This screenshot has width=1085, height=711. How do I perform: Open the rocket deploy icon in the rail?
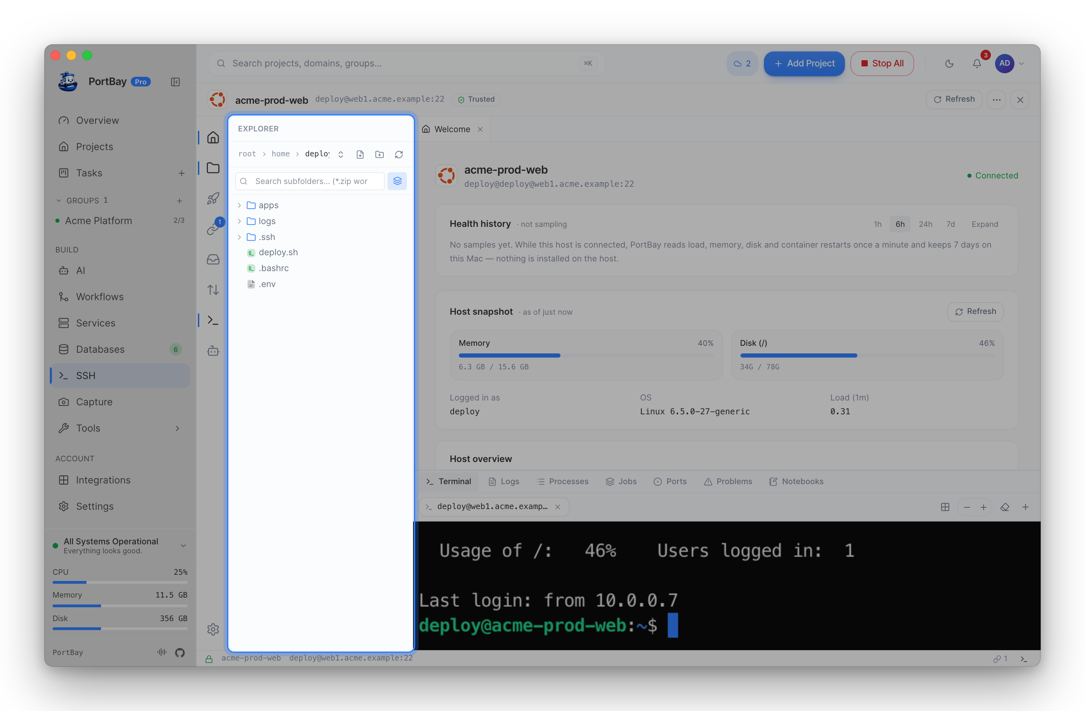[x=213, y=198]
